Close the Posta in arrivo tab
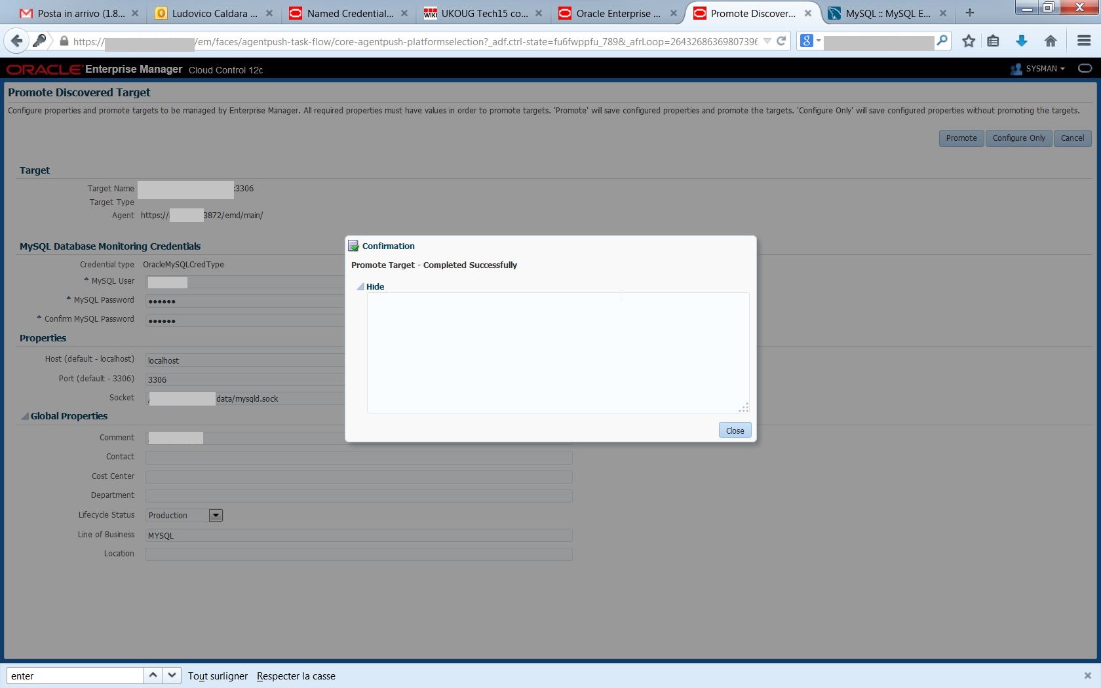 (x=134, y=13)
